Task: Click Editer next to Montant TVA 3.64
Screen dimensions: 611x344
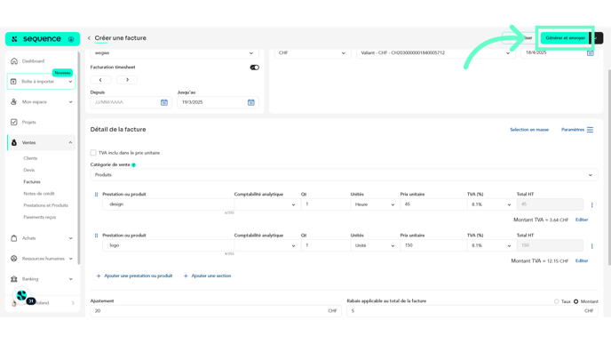Action: (582, 220)
